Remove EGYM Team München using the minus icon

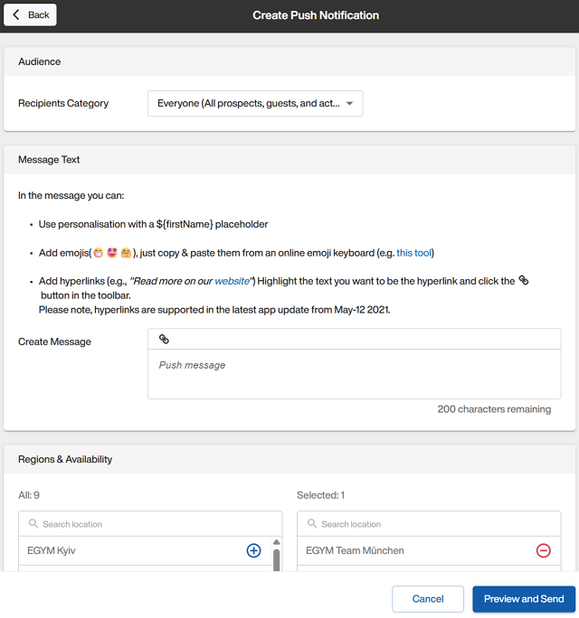coord(543,550)
